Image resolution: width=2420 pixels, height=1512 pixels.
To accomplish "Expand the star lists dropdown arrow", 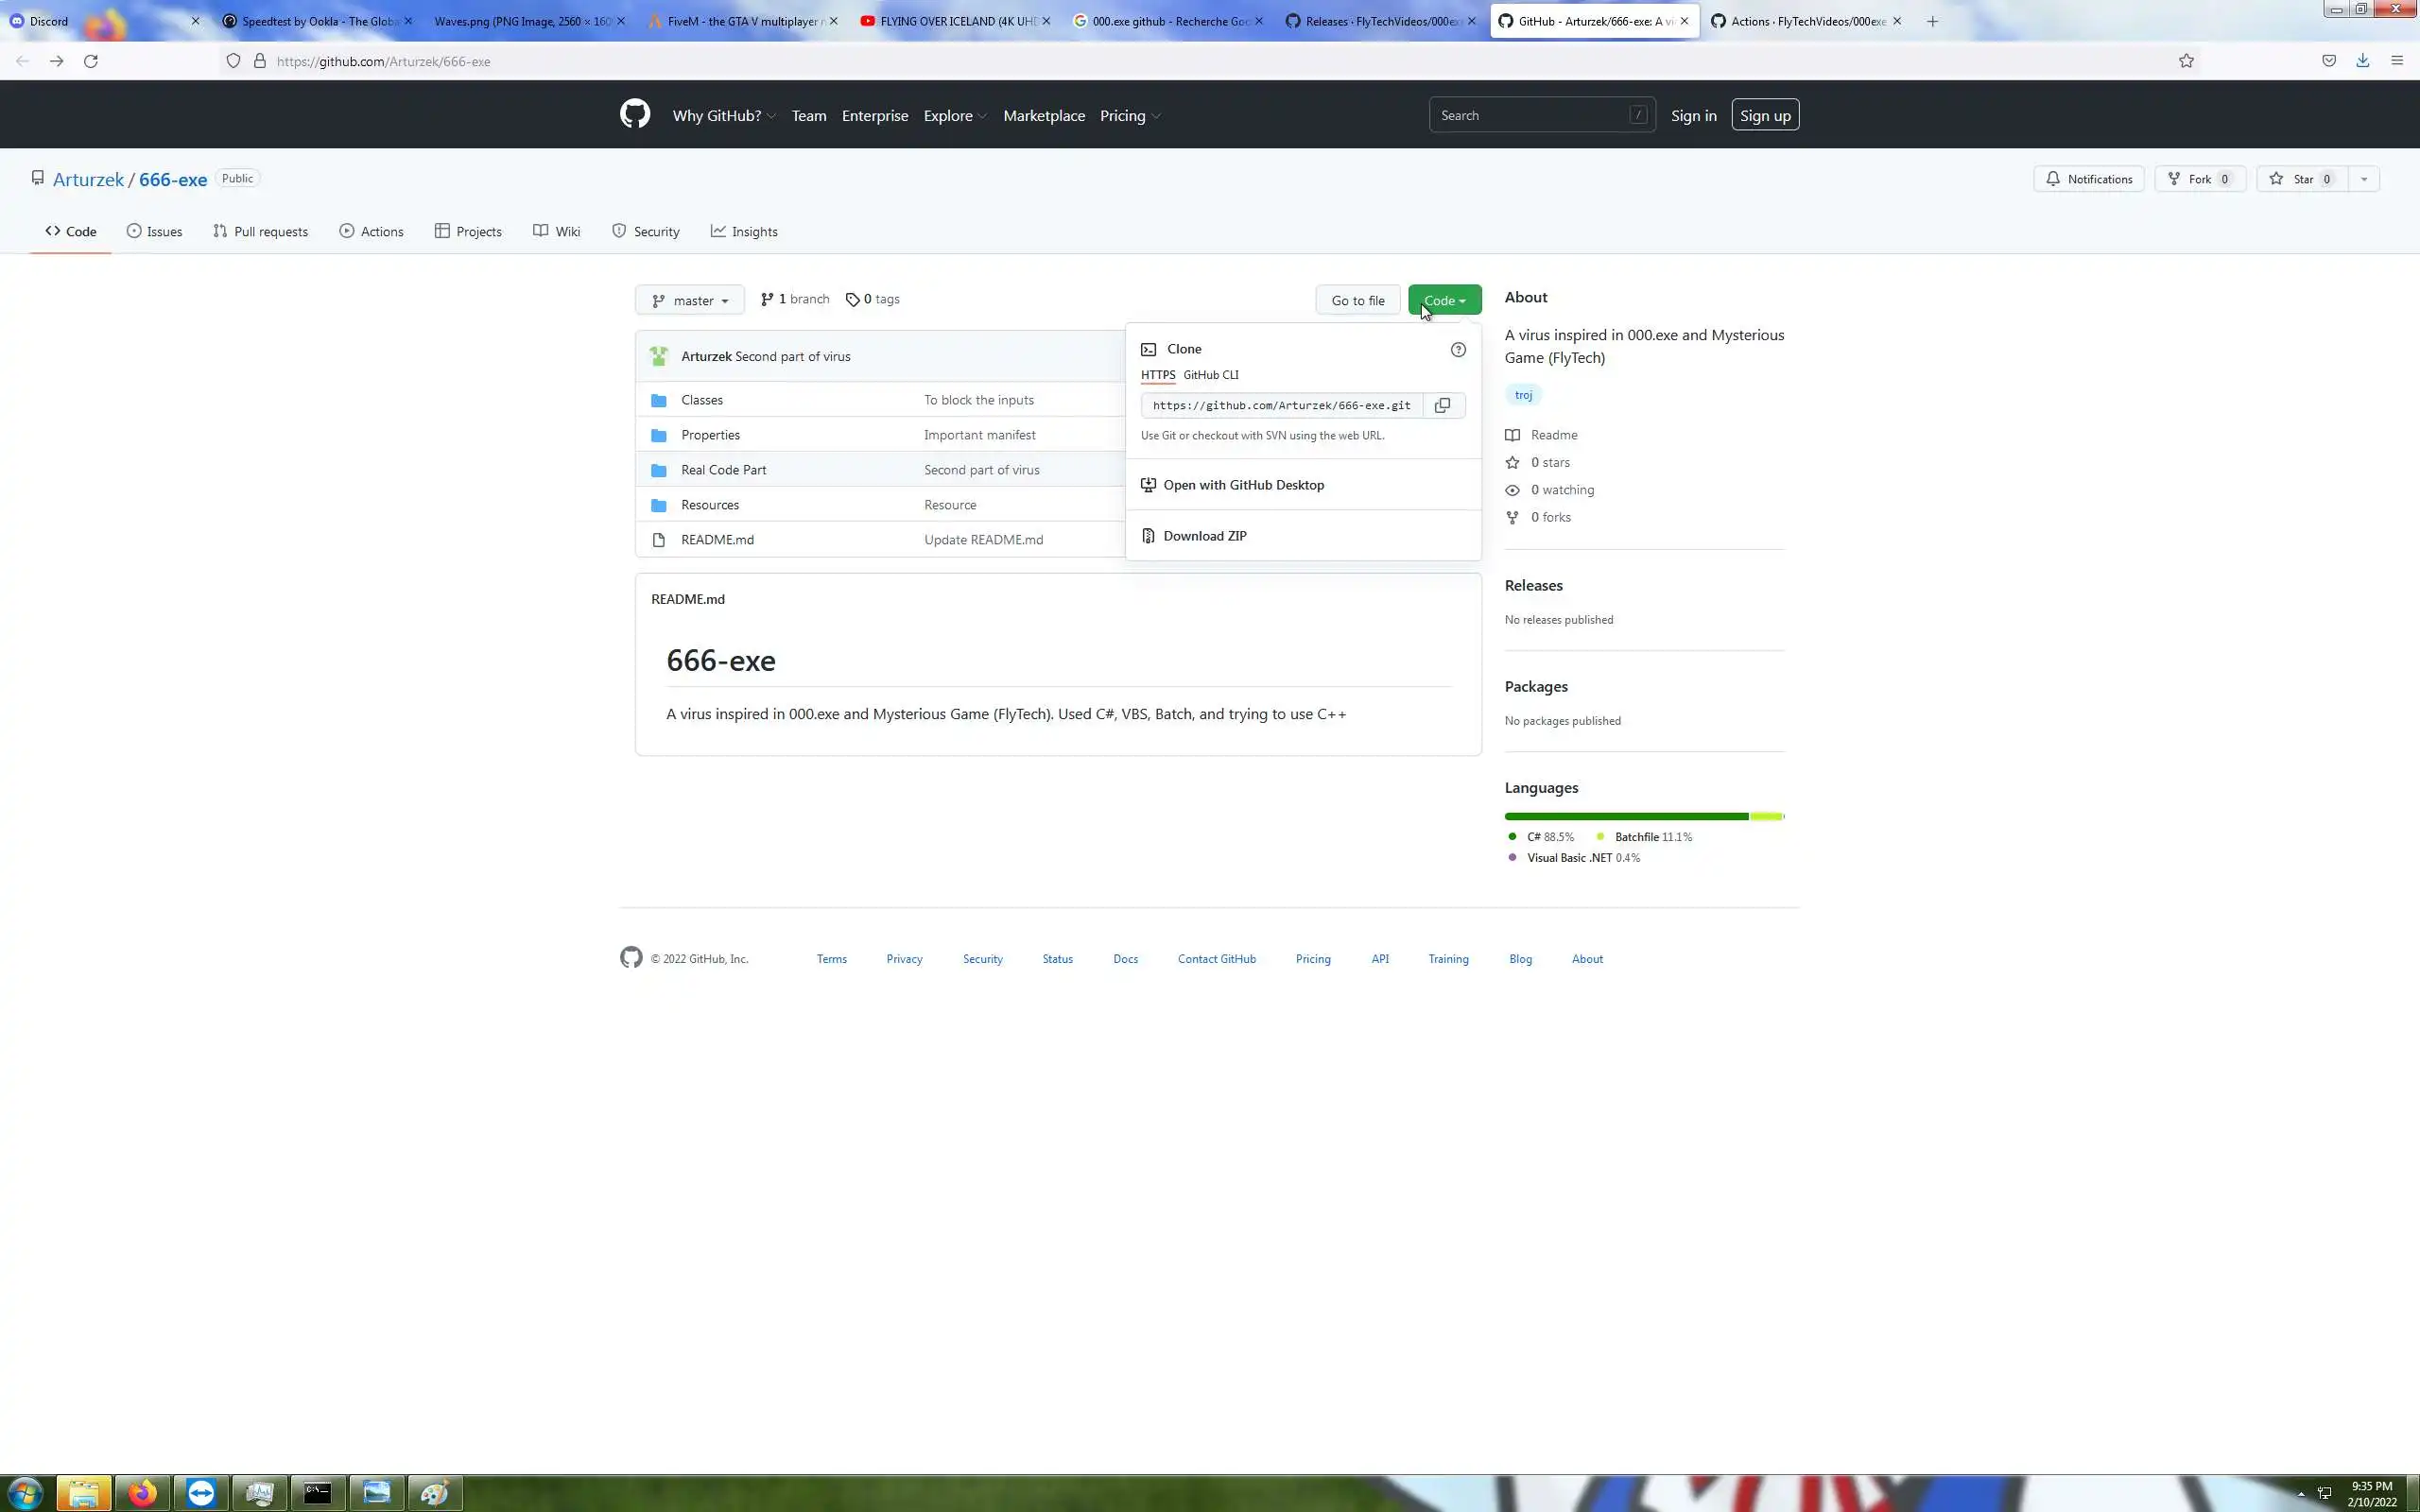I will (x=2364, y=179).
